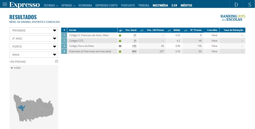Click the média value 4.25
Viewport: 255px width, 129px height.
point(177,35)
